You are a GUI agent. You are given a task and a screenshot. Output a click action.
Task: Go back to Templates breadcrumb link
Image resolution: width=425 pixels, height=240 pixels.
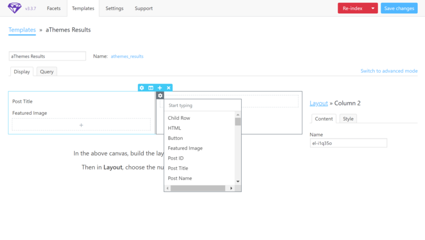pos(22,29)
